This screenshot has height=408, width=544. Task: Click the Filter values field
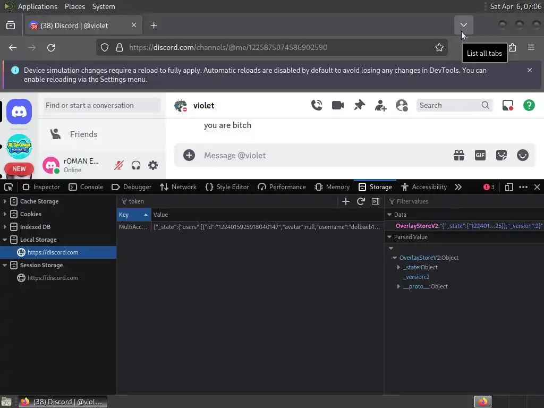[x=465, y=201]
